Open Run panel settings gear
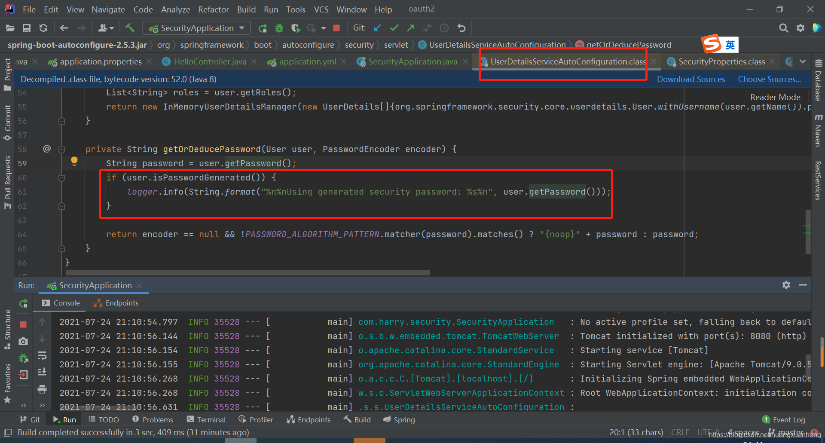 pyautogui.click(x=786, y=285)
